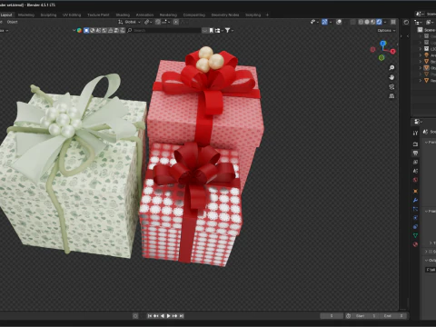Viewport: 436px width, 327px height.
Task: Play the animation in reverse
Action: (x=163, y=316)
